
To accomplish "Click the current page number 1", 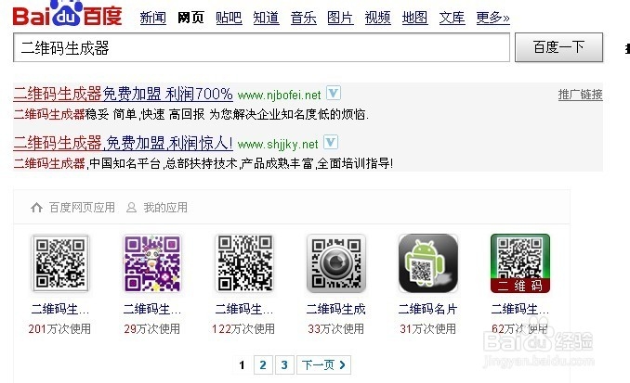I will 242,365.
